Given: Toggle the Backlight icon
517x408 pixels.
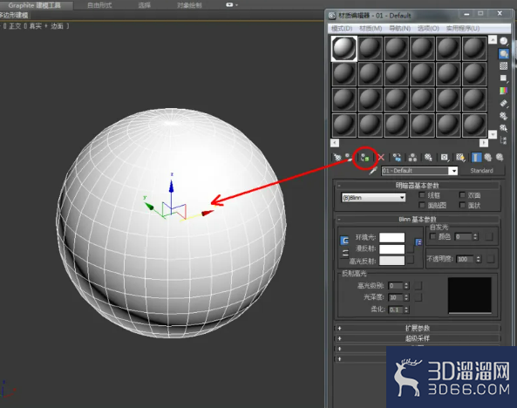Looking at the screenshot, I should click(503, 54).
